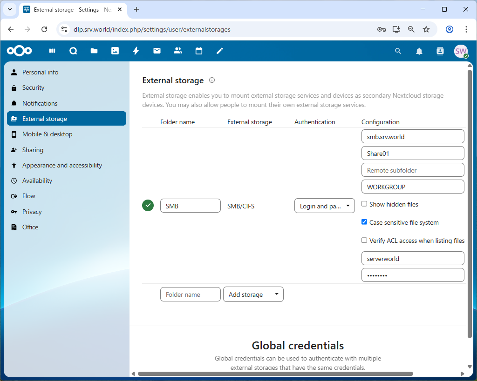Open the Contacts app icon
Screen dimensions: 477x381
177,51
